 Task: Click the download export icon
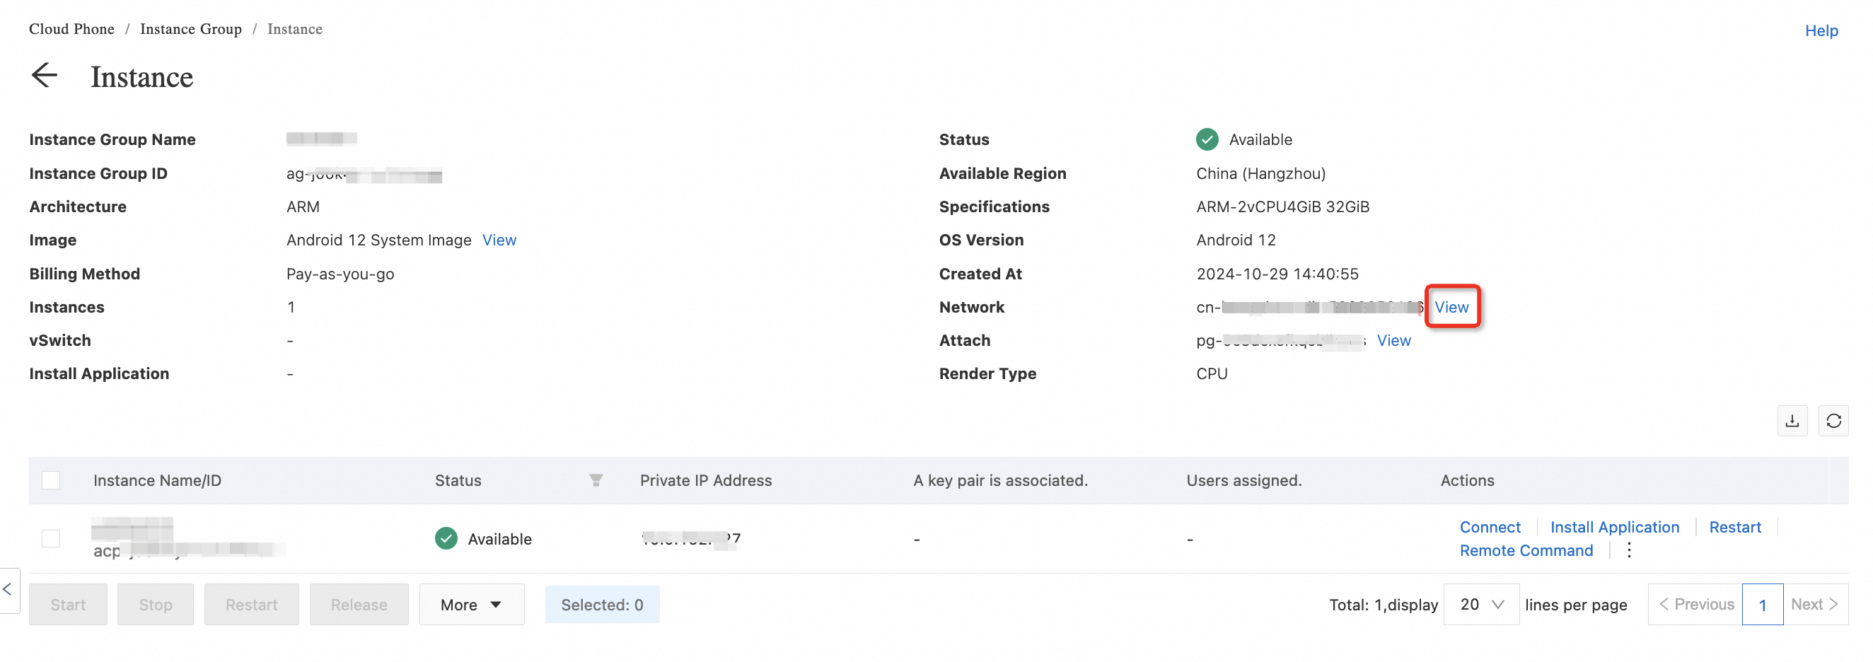pos(1792,421)
